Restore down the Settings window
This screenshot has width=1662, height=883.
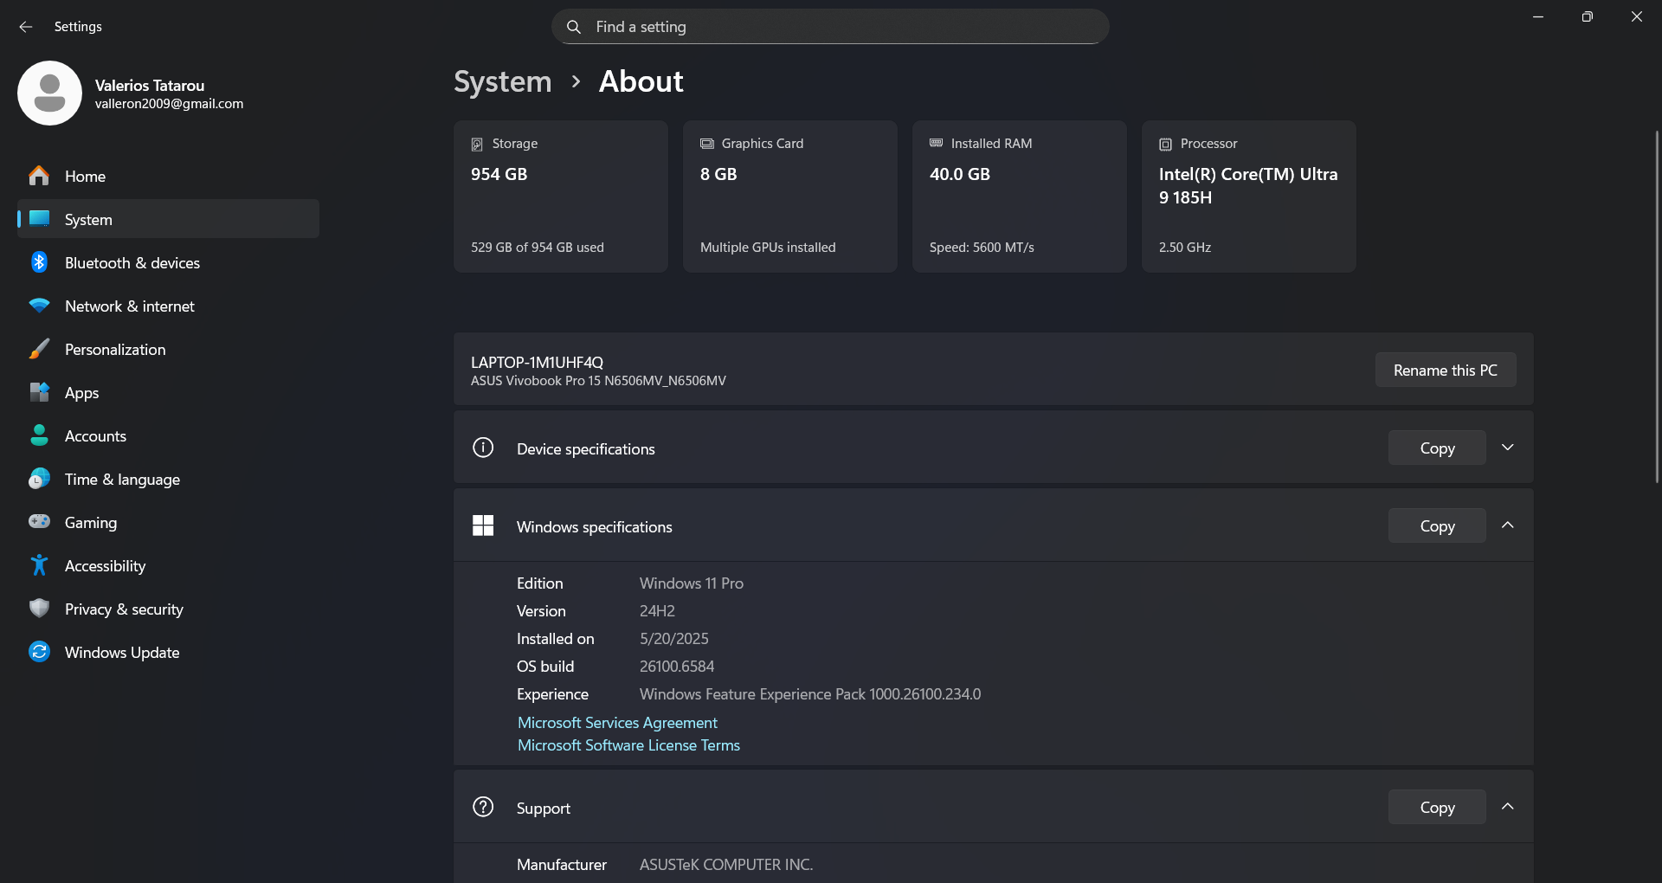pyautogui.click(x=1587, y=16)
